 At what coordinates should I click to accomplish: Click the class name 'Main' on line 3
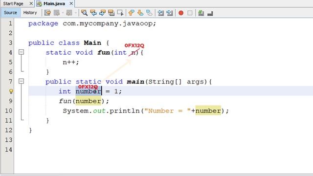[x=92, y=43]
